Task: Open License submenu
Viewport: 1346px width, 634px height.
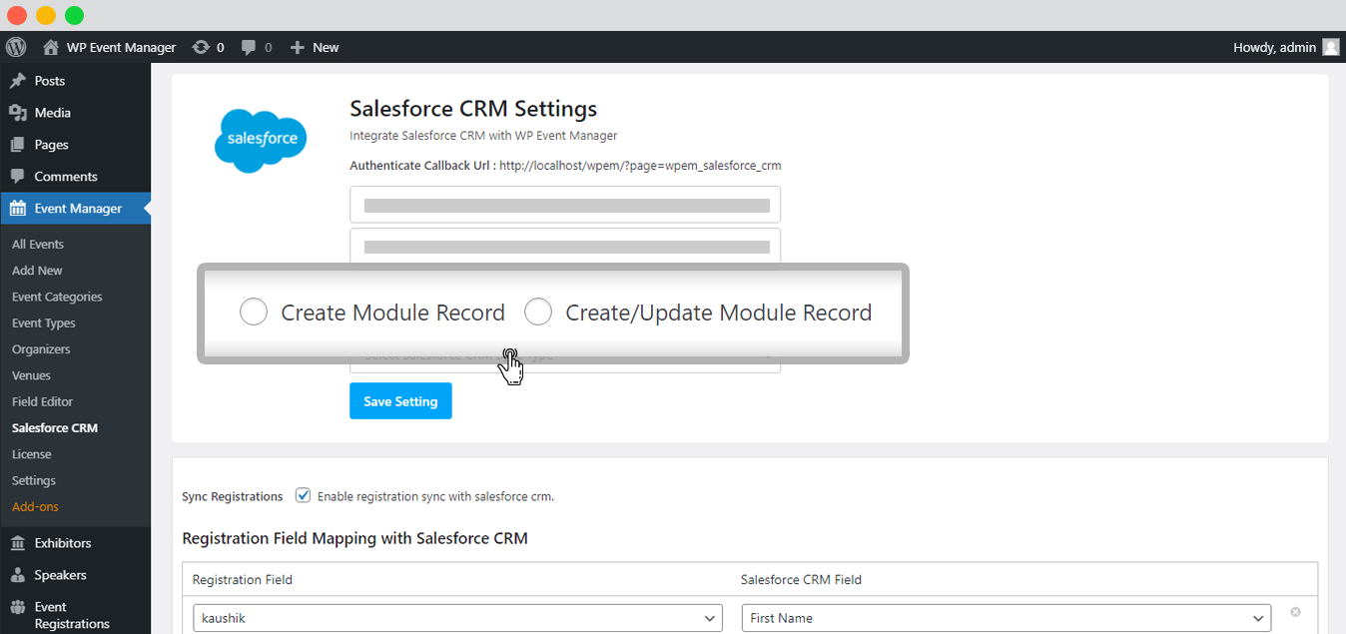Action: 32,454
